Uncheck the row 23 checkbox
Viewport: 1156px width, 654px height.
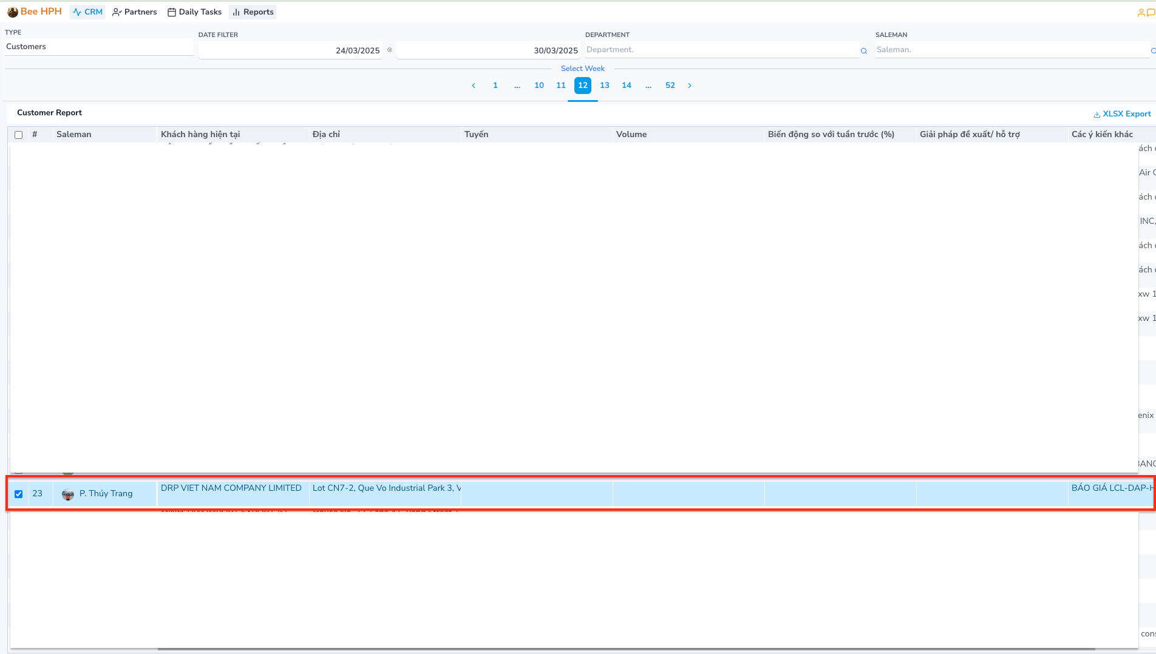point(19,494)
